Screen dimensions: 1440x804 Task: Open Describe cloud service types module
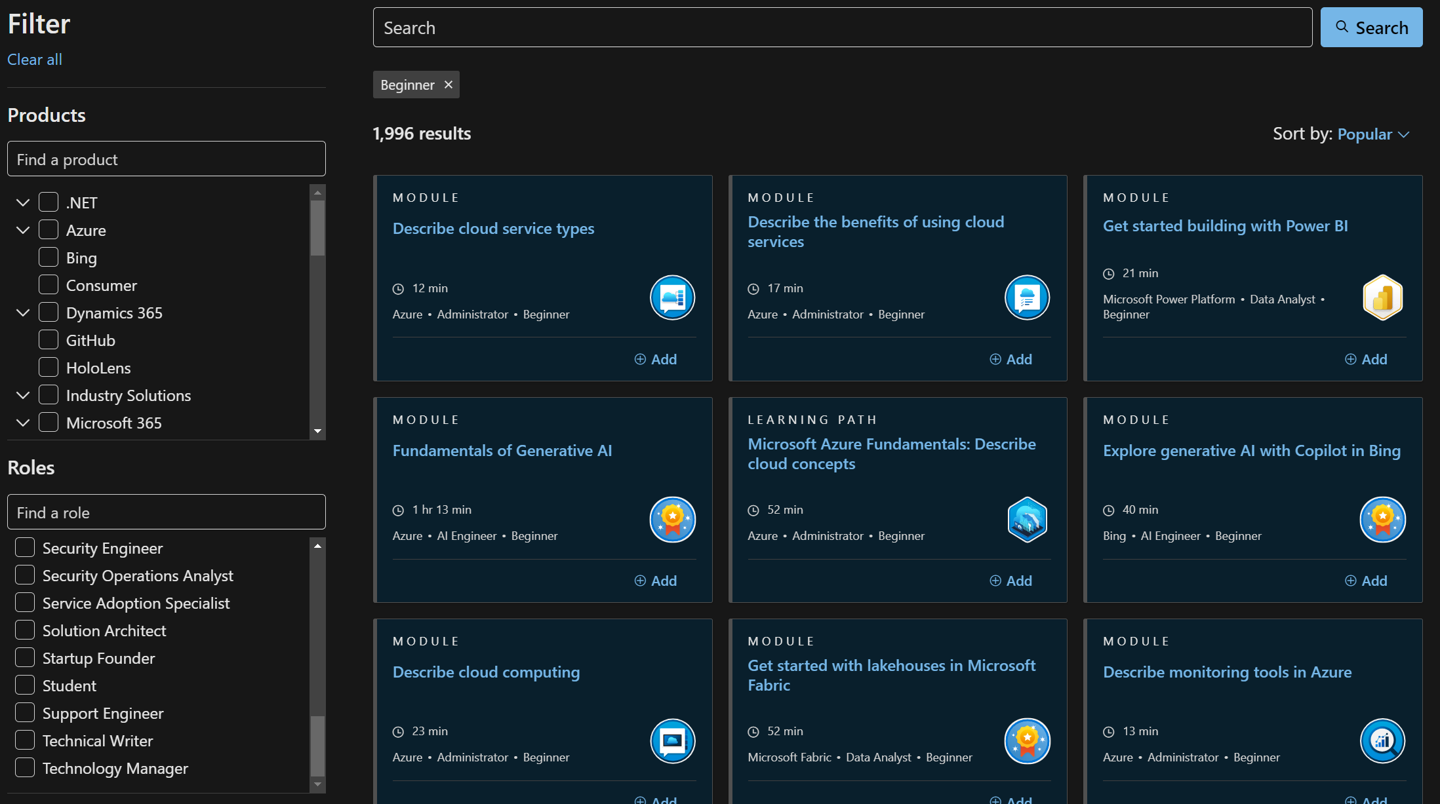[x=493, y=228]
